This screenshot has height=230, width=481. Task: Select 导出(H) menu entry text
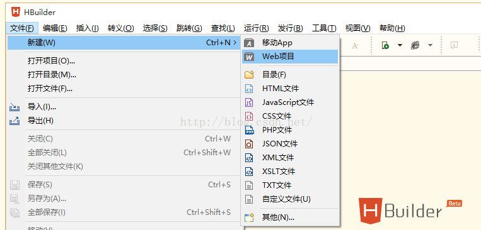point(40,121)
